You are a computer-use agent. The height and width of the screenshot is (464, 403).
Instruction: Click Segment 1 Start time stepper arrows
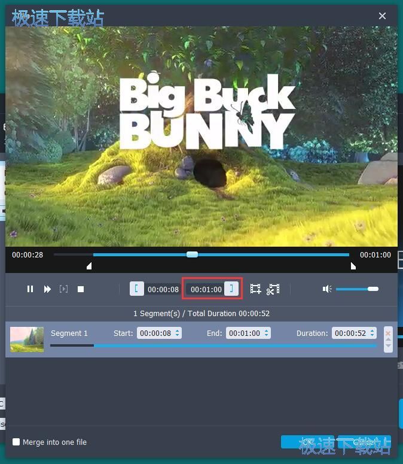click(177, 333)
